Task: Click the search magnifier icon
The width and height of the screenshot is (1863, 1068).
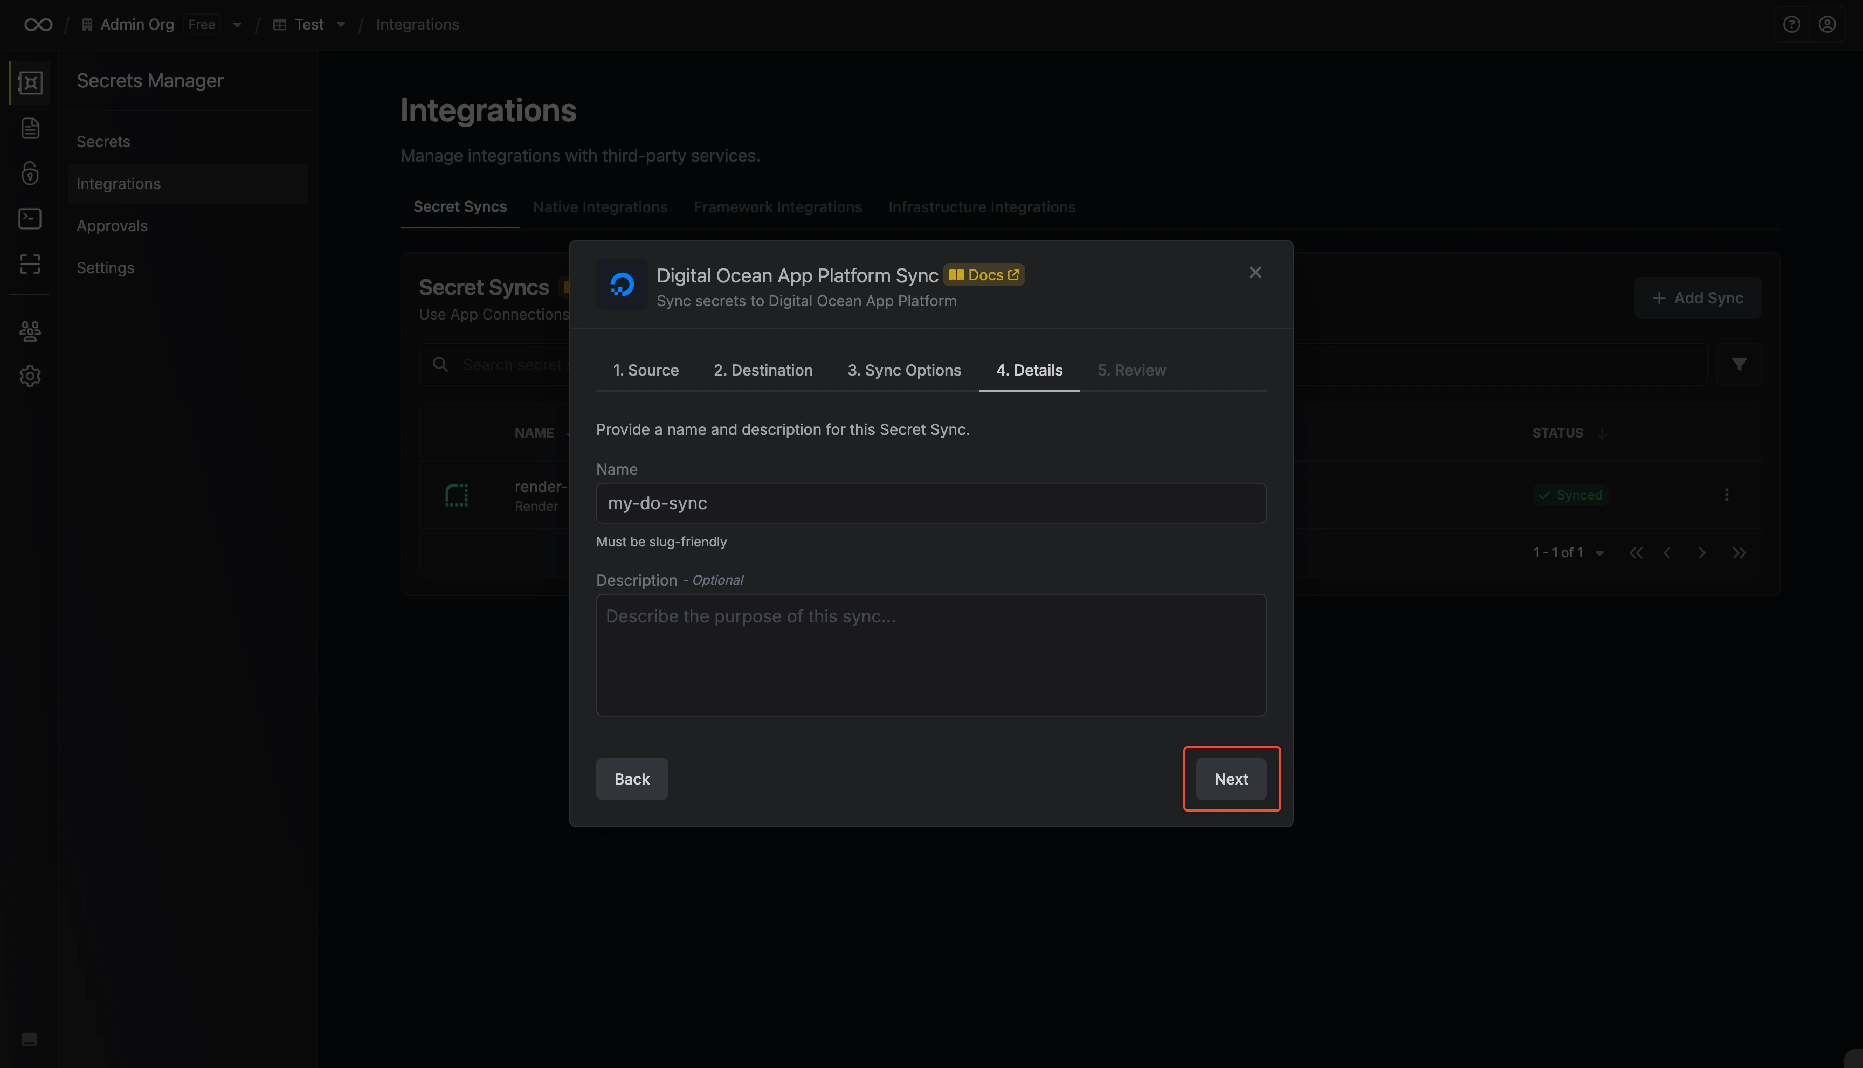Action: (x=440, y=364)
